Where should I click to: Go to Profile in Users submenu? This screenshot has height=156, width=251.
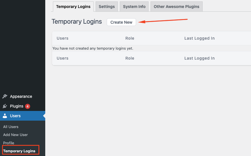click(9, 143)
